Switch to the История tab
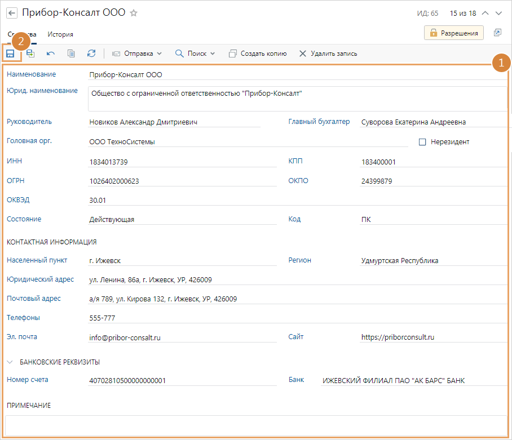This screenshot has width=512, height=440. (60, 34)
